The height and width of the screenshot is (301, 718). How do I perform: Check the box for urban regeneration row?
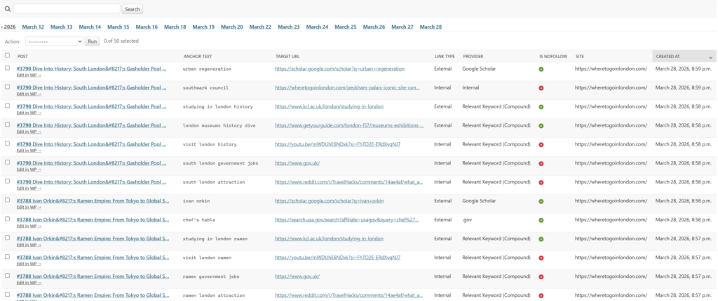[7, 68]
